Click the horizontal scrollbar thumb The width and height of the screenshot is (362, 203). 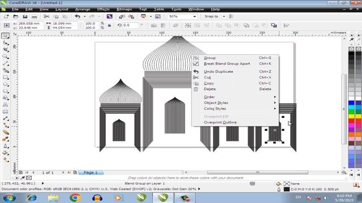257,173
